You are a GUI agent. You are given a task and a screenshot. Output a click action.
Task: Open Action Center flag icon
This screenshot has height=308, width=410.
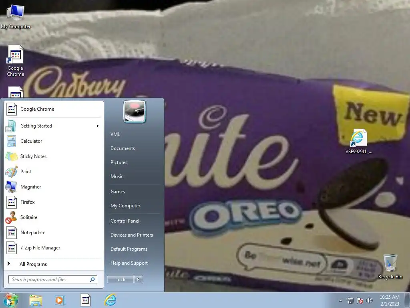[x=360, y=300]
